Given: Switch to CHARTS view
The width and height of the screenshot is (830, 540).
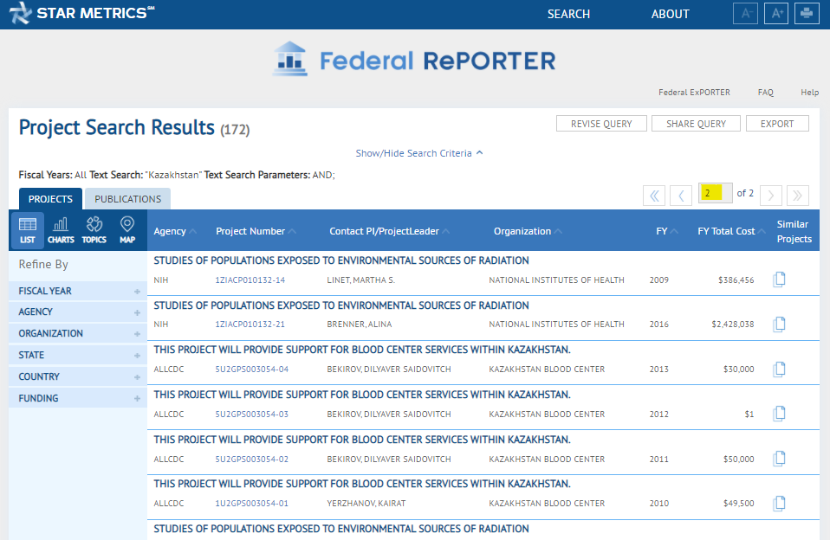Looking at the screenshot, I should click(x=61, y=230).
